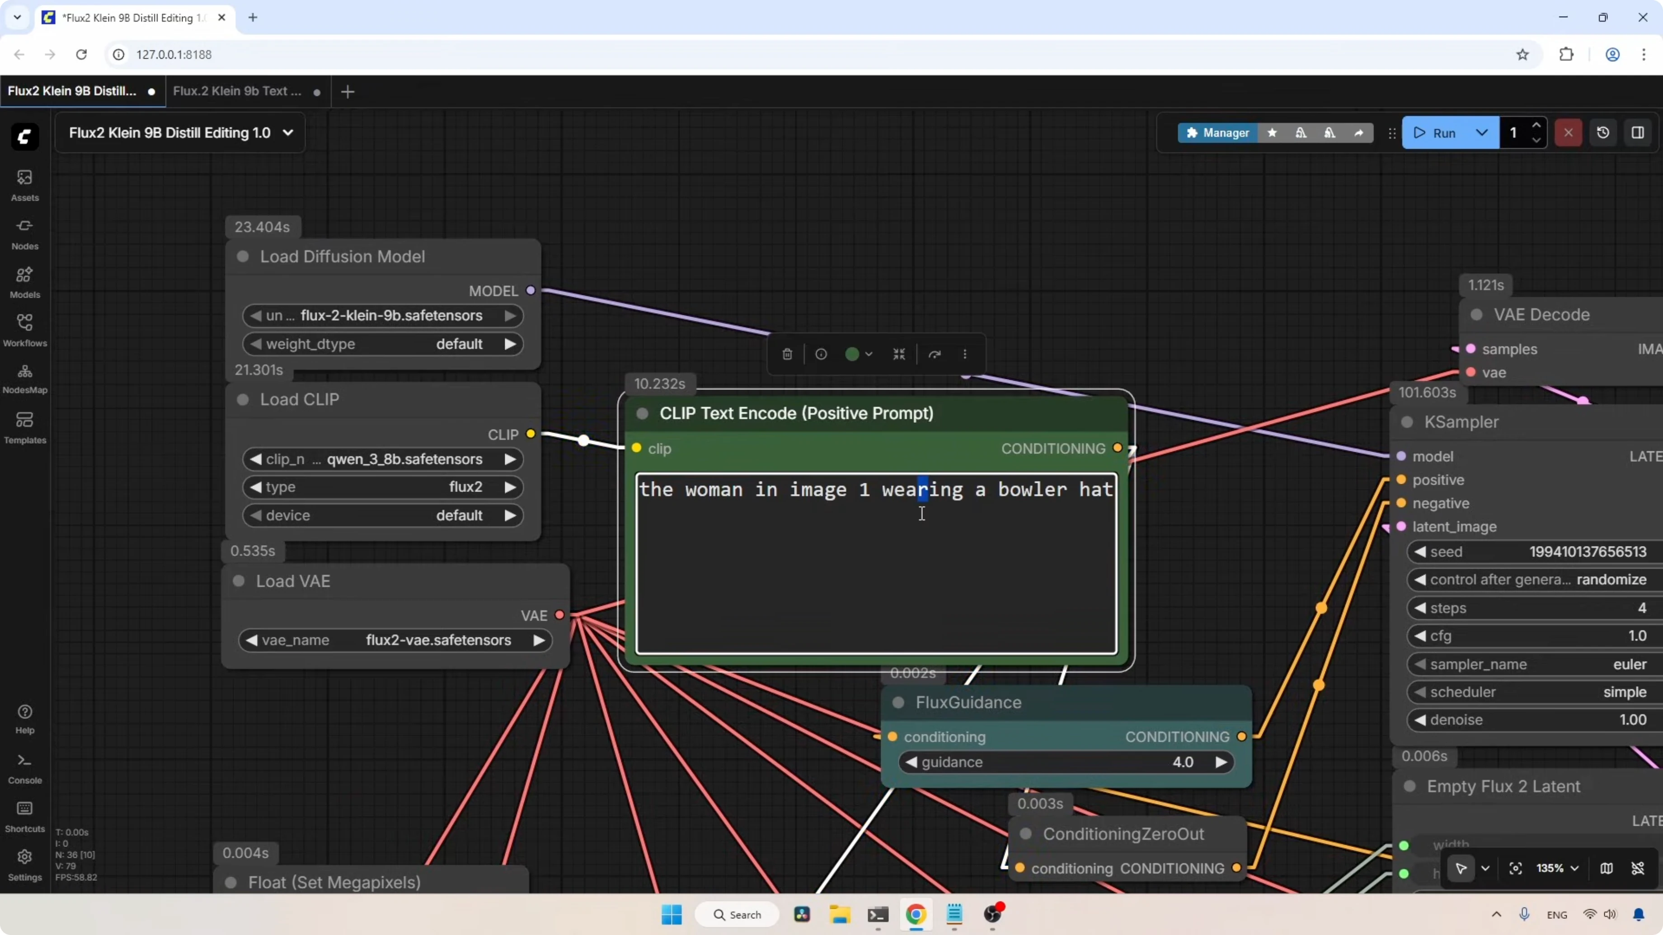Screen dimensions: 1663x935
Task: Open the Console panel
Action: point(24,768)
